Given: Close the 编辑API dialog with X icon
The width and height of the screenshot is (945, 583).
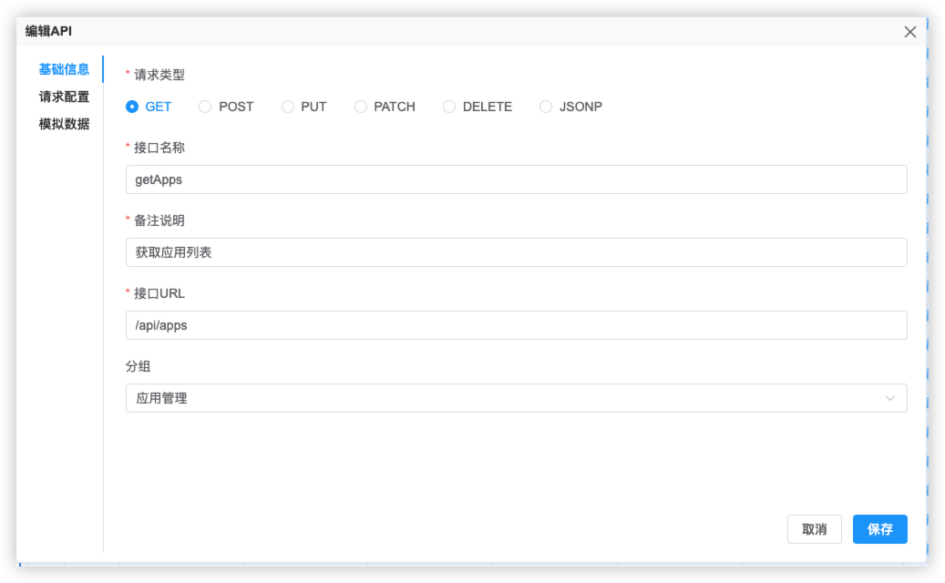Looking at the screenshot, I should 909,32.
